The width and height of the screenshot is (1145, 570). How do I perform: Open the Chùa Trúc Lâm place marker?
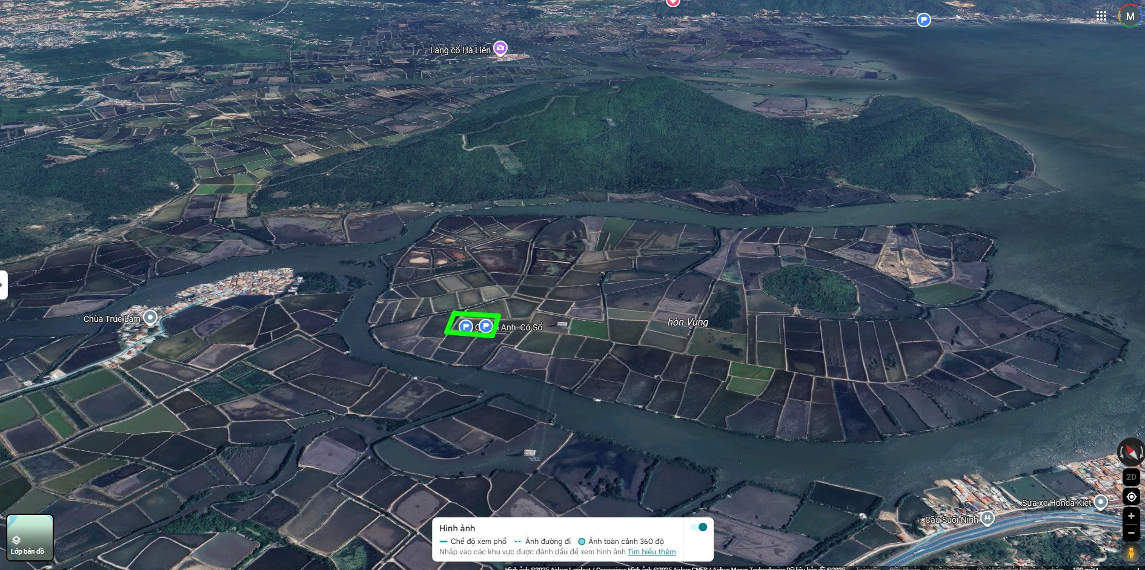coord(150,317)
